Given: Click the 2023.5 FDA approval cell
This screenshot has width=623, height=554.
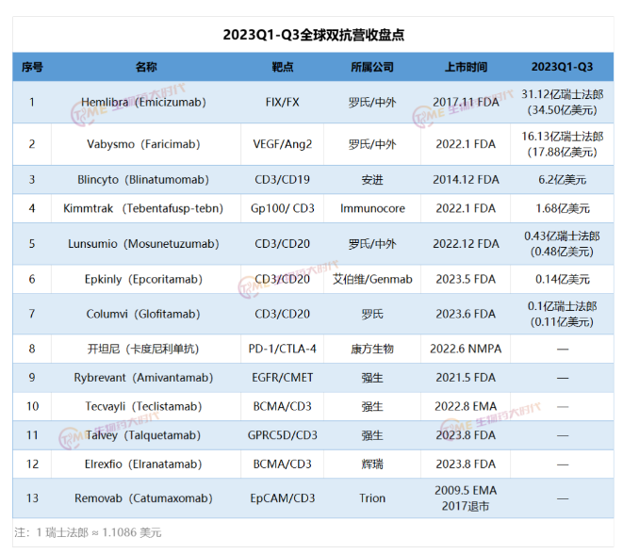Looking at the screenshot, I should [x=466, y=279].
